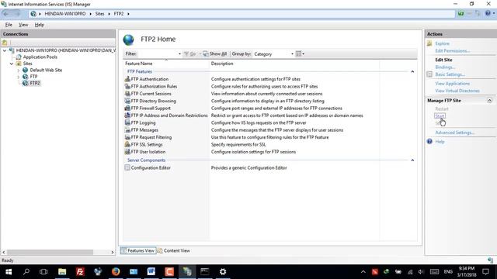Open the Windows Start menu
The width and height of the screenshot is (497, 279).
tap(9, 271)
